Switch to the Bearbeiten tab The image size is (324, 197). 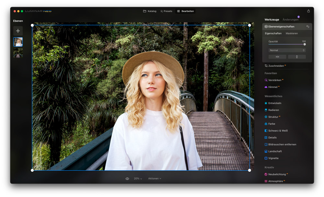(185, 11)
